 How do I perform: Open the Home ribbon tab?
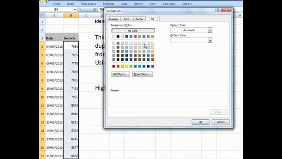click(57, 4)
